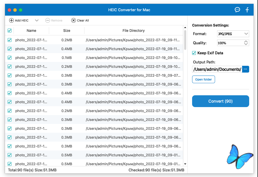Viewport: 258px width, 177px height.
Task: Open the Format JPG/JPEG dropdown
Action: point(233,34)
